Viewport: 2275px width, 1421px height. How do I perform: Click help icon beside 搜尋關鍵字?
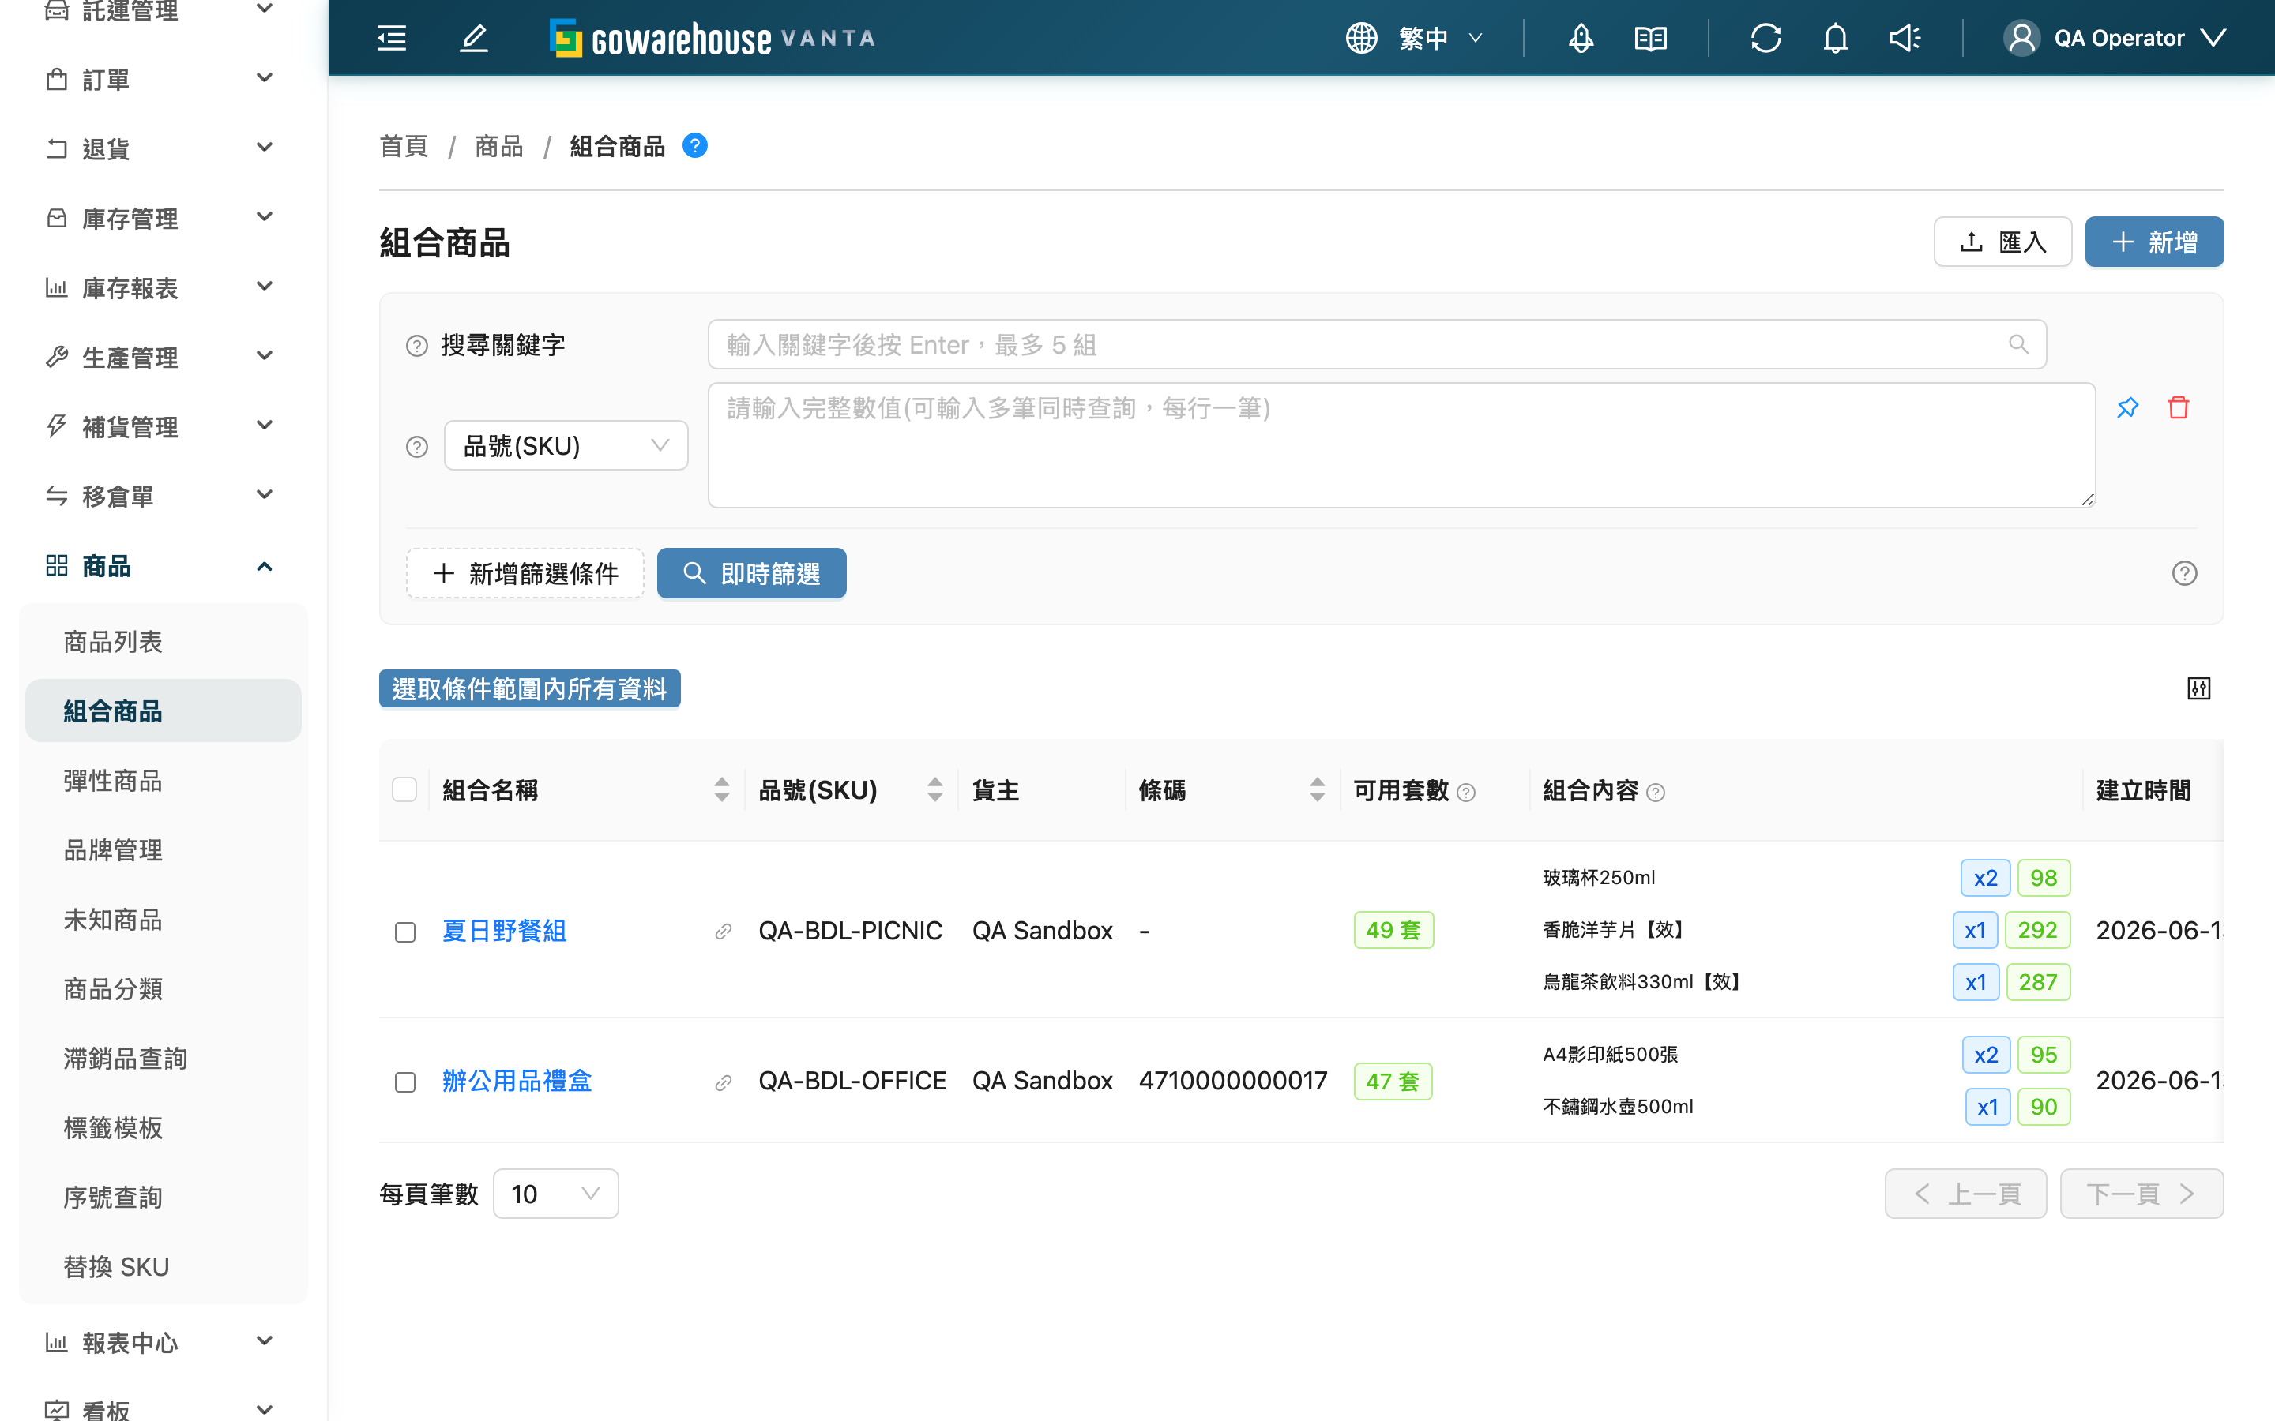[x=416, y=346]
